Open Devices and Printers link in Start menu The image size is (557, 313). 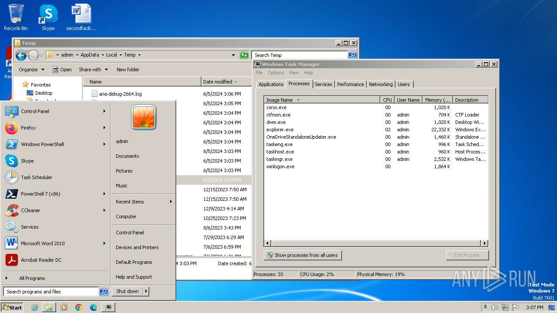(137, 247)
